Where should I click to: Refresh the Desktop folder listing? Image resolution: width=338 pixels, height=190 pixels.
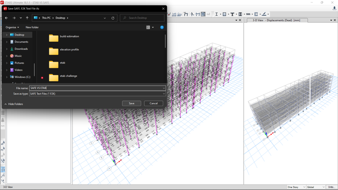pos(113,18)
